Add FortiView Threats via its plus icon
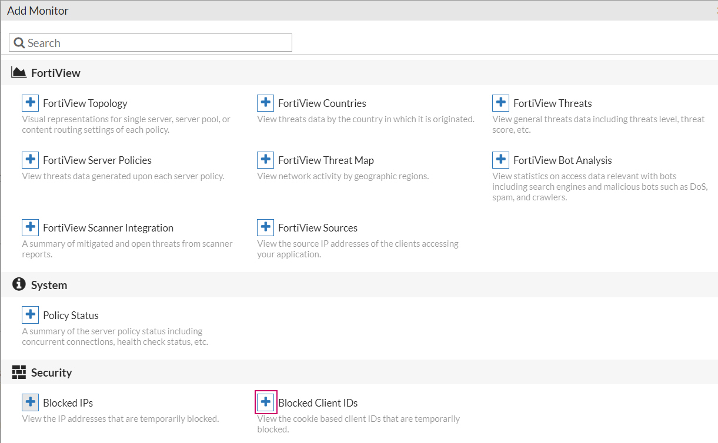The height and width of the screenshot is (443, 718). pyautogui.click(x=500, y=103)
